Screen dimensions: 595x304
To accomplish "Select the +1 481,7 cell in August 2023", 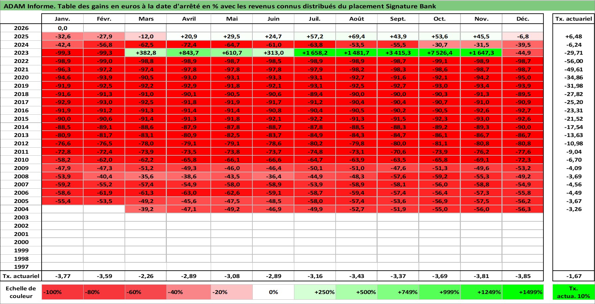I will click(357, 53).
